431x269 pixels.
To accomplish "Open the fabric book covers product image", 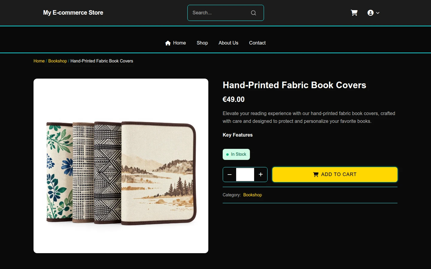I will pyautogui.click(x=121, y=166).
